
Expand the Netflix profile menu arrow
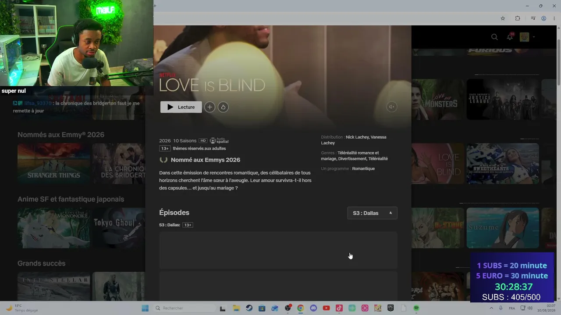(534, 37)
